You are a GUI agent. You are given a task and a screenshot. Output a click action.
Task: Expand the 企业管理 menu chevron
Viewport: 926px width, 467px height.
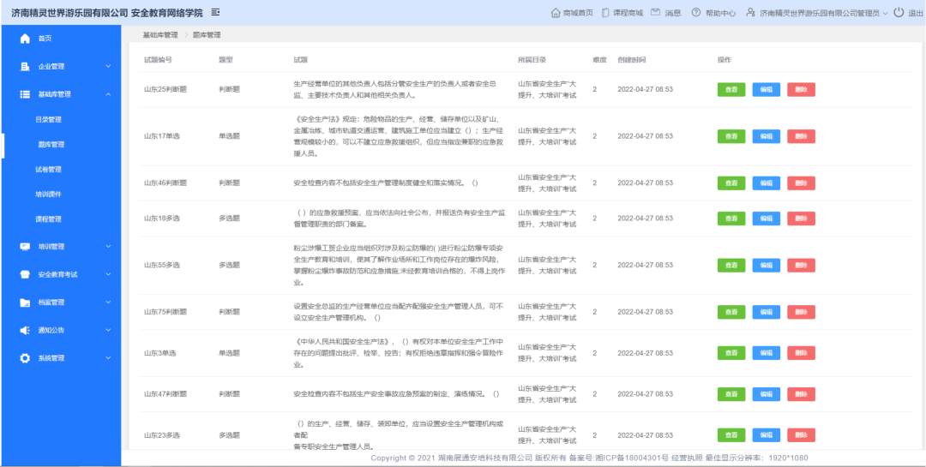108,67
